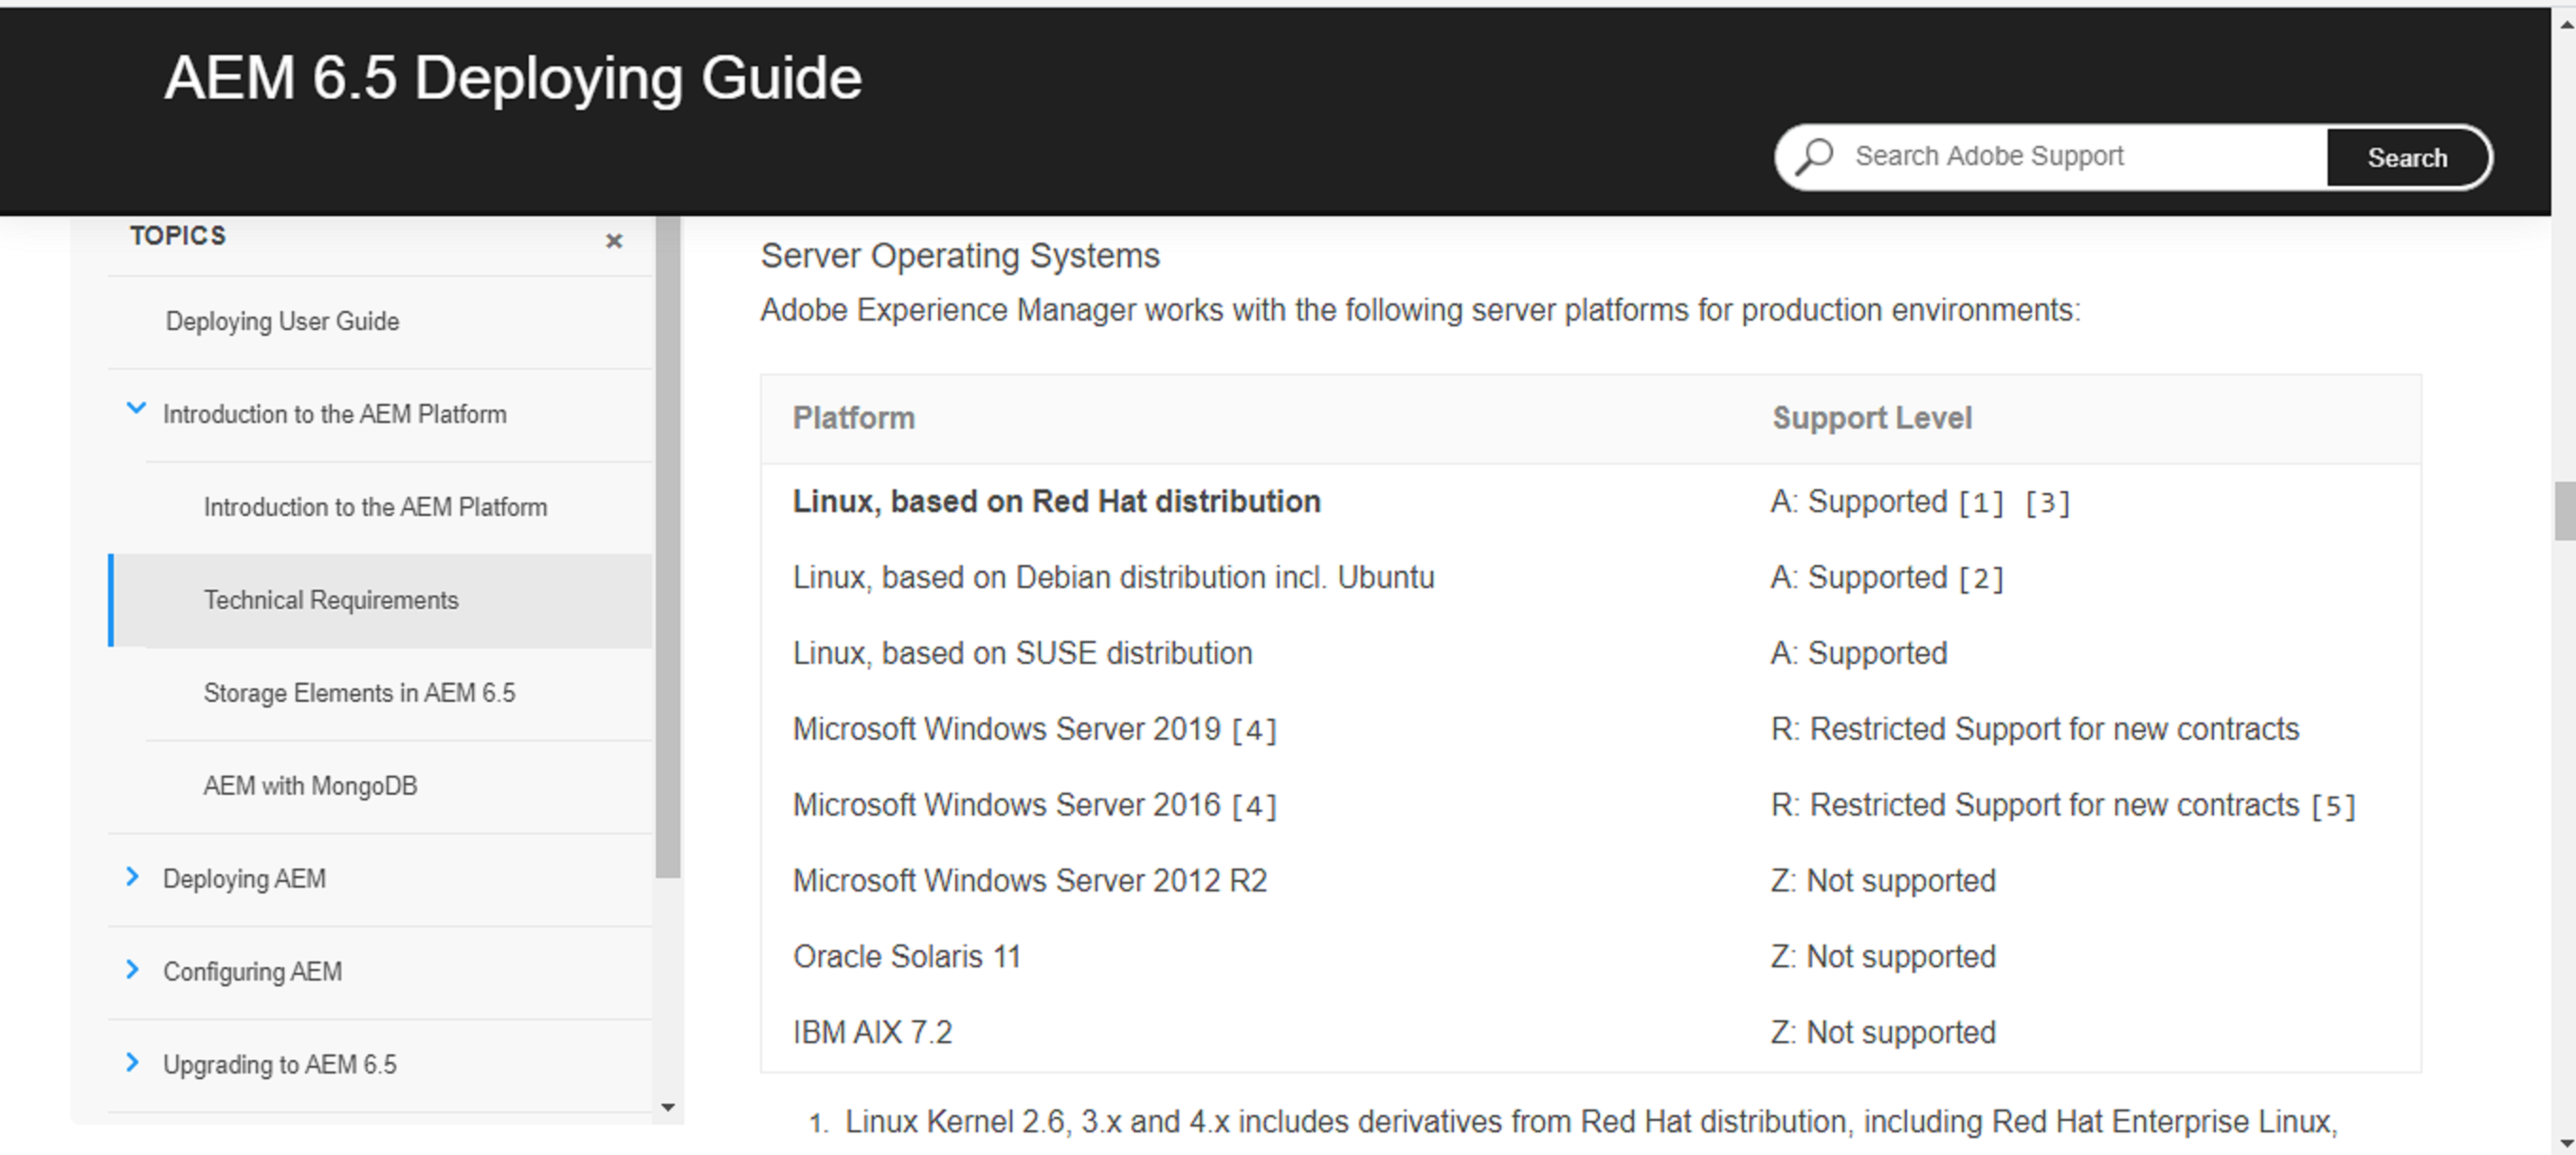Click the Server Operating Systems heading

tap(960, 255)
